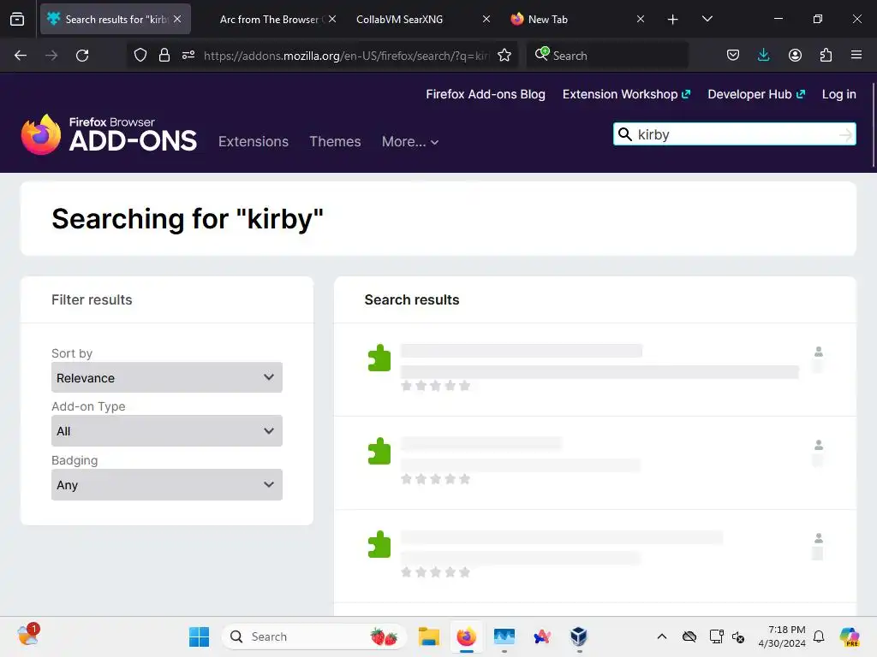877x657 pixels.
Task: Open the Downloads panel
Action: 763,56
